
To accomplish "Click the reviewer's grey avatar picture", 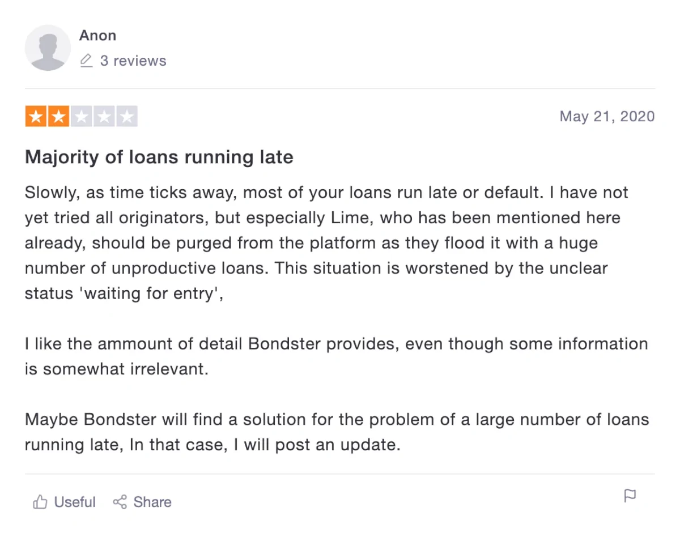I will tap(48, 48).
